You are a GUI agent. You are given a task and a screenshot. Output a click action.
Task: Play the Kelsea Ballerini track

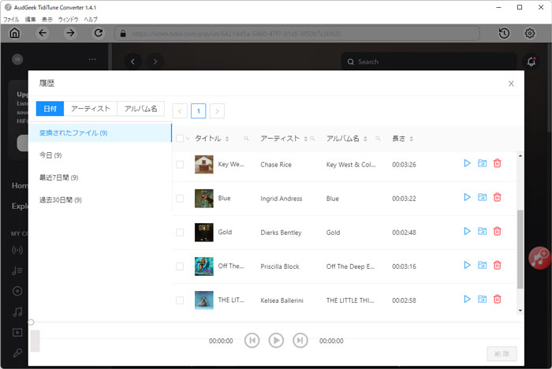467,300
